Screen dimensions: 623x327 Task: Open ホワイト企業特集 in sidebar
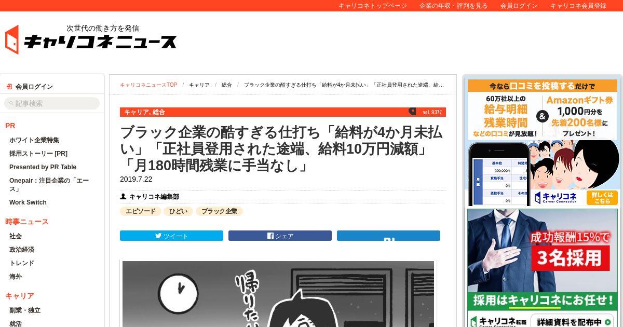tap(34, 140)
